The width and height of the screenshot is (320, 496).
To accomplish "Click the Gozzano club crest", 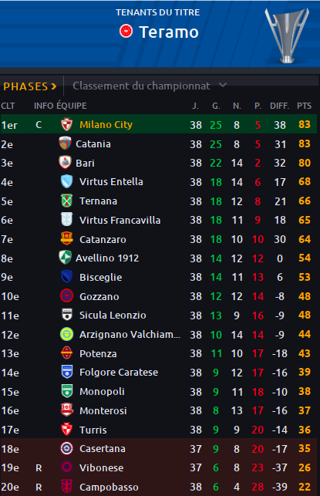I will tap(67, 296).
